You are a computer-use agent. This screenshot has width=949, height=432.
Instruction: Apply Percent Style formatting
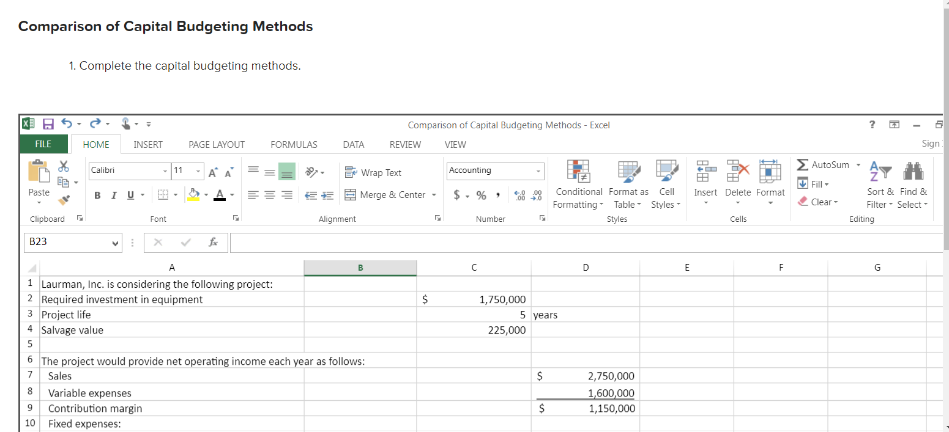pos(480,194)
